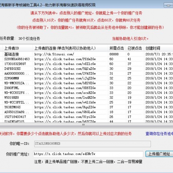Click the 你的唯一ID text field

tap(92, 144)
